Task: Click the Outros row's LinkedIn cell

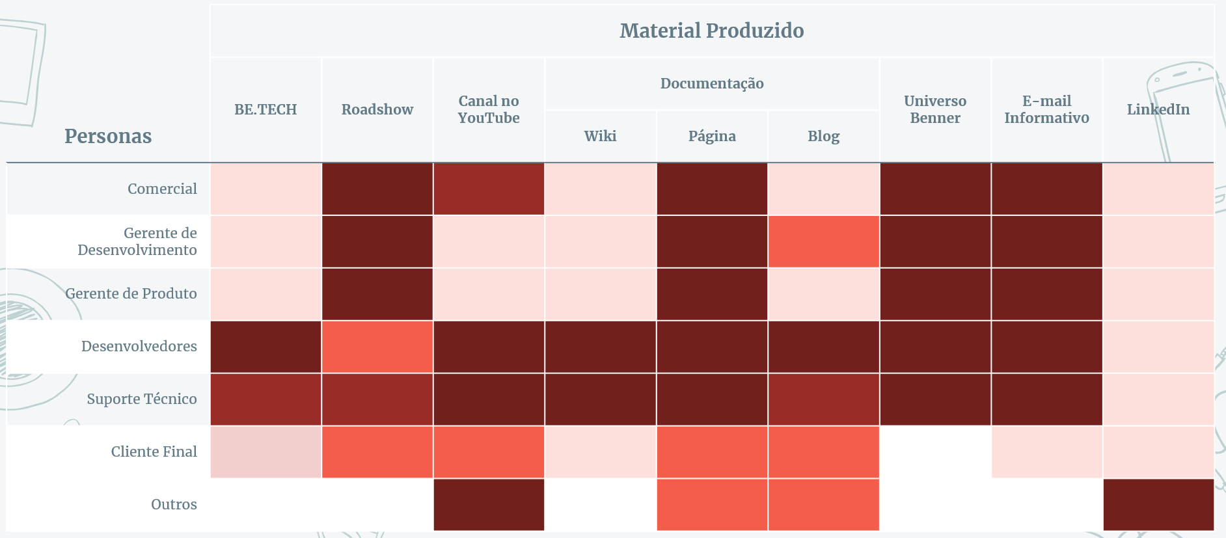Action: [1158, 504]
